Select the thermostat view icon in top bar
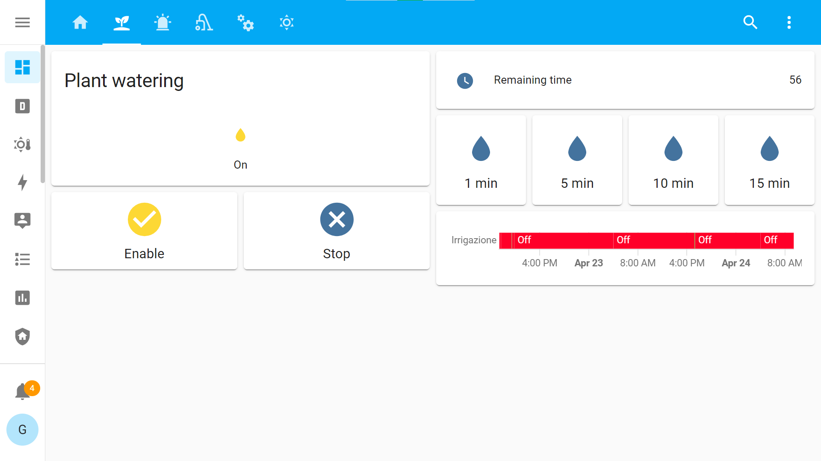The image size is (821, 461). (x=286, y=22)
